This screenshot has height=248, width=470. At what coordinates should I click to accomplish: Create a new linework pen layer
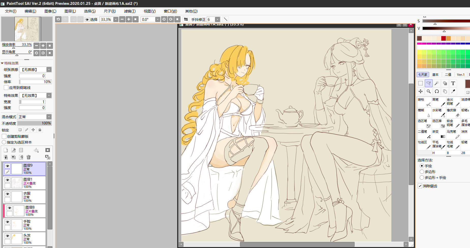(x=13, y=150)
